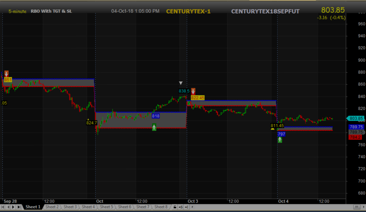Click the 803.85 price in header
The width and height of the screenshot is (366, 212).
click(333, 10)
